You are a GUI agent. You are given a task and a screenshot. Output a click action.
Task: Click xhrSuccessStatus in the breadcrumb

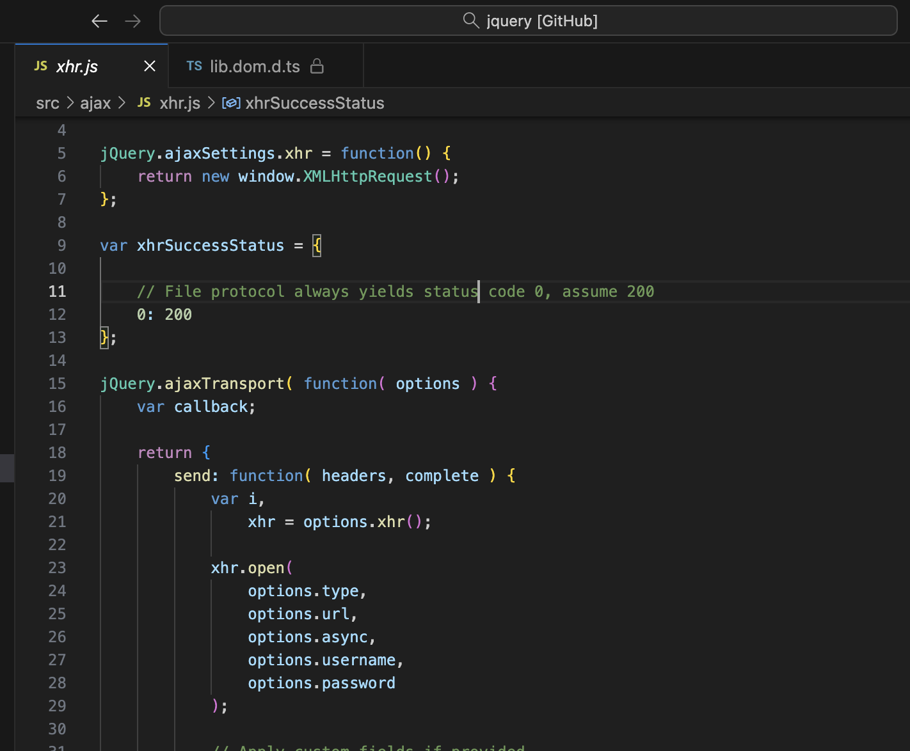tap(315, 102)
